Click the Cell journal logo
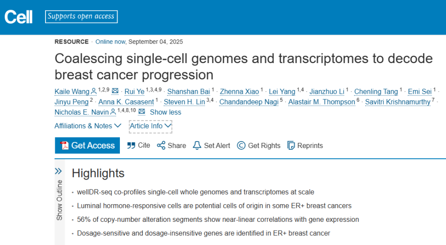The height and width of the screenshot is (245, 446). 19,17
